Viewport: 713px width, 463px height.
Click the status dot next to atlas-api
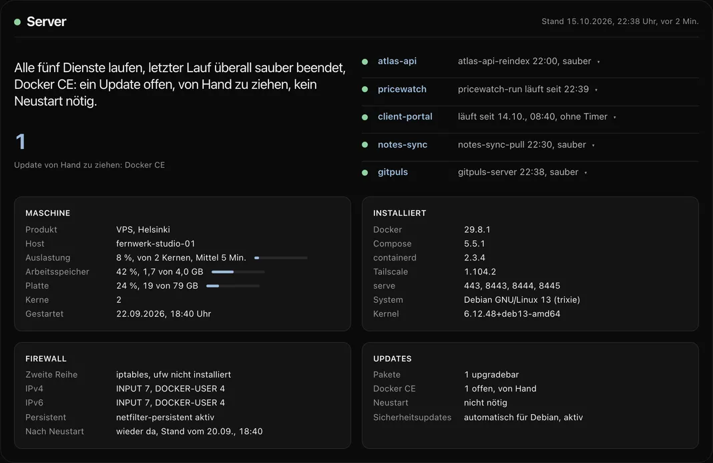pos(365,61)
